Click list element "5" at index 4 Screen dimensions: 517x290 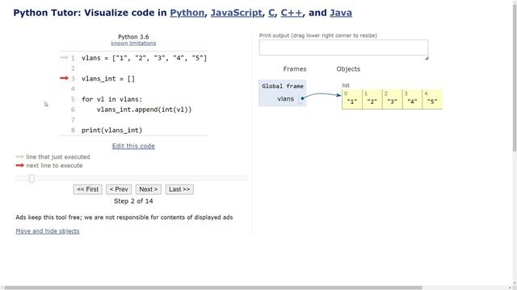432,99
